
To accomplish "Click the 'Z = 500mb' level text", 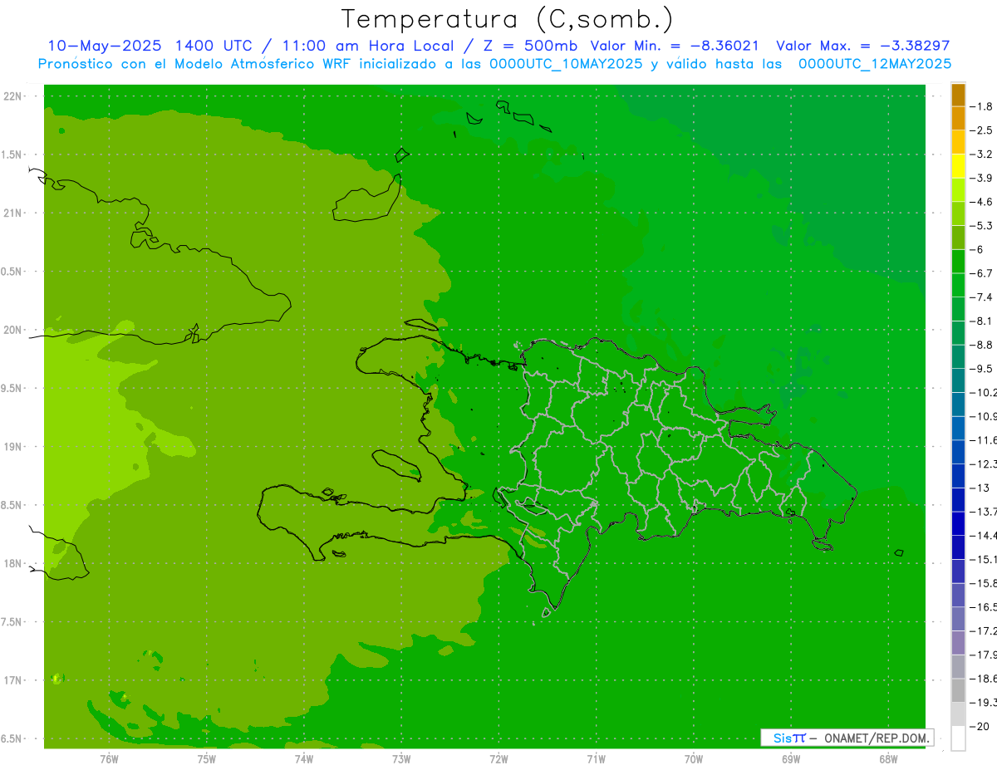I will coord(532,46).
